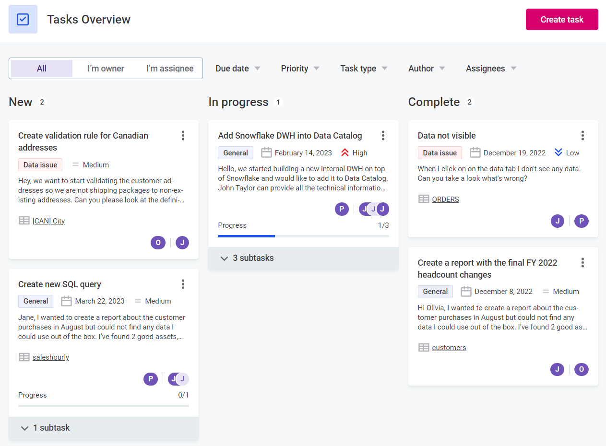Click the Tasks Overview checkmark logo icon
The height and width of the screenshot is (446, 606).
click(23, 19)
